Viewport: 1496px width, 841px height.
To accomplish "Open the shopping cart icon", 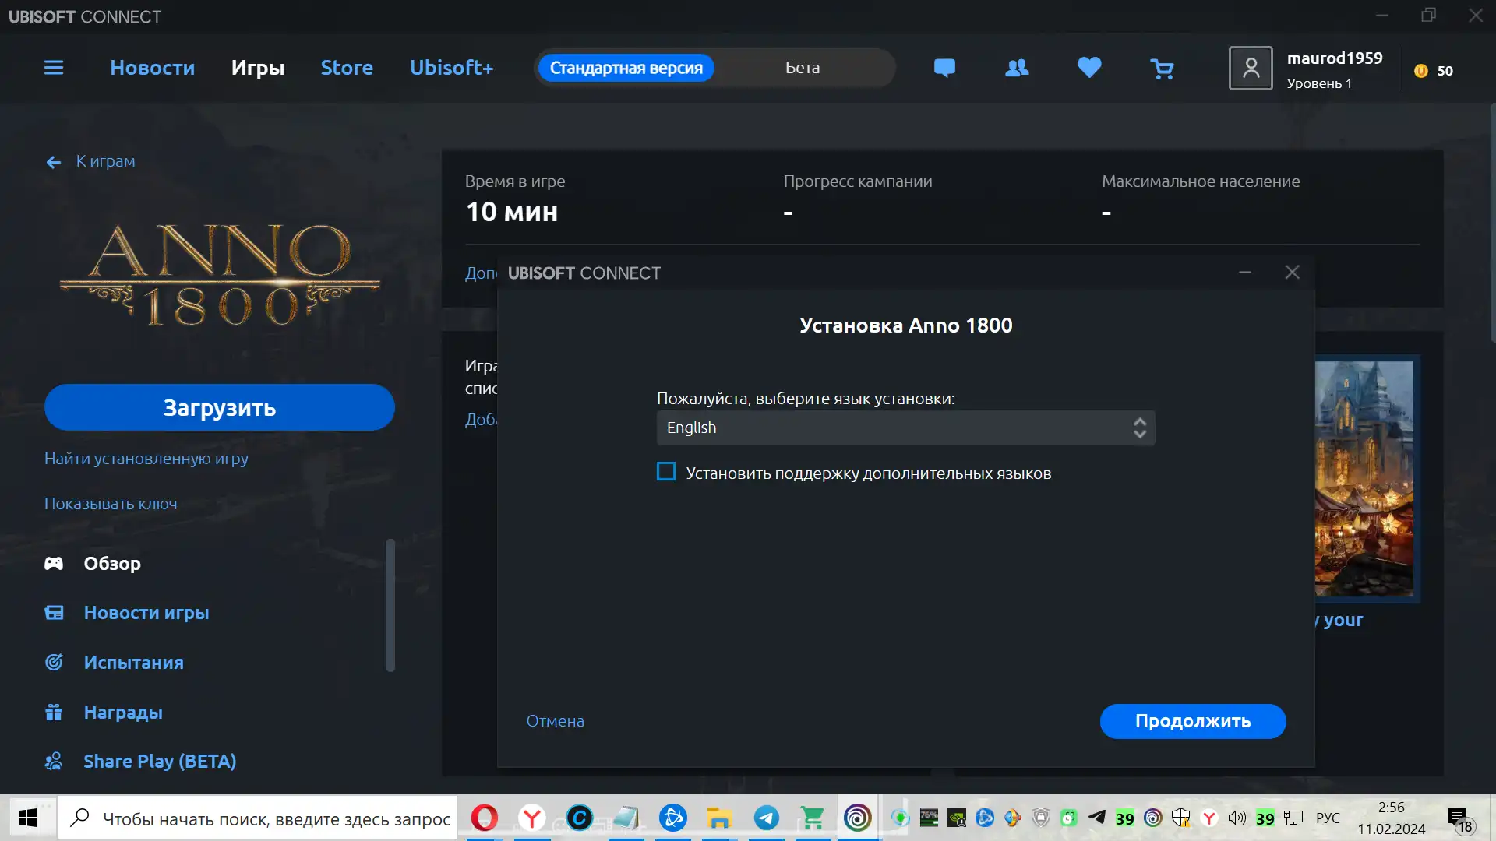I will (1162, 69).
